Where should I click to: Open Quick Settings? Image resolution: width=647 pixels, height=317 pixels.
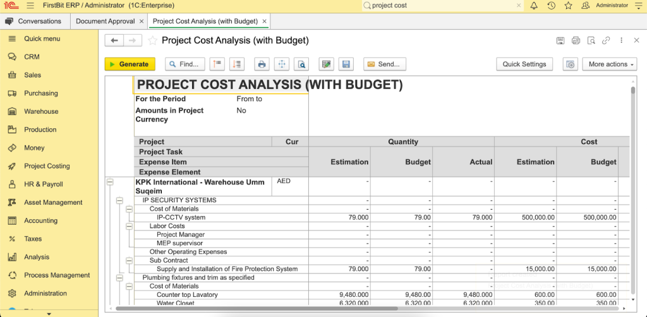click(524, 64)
